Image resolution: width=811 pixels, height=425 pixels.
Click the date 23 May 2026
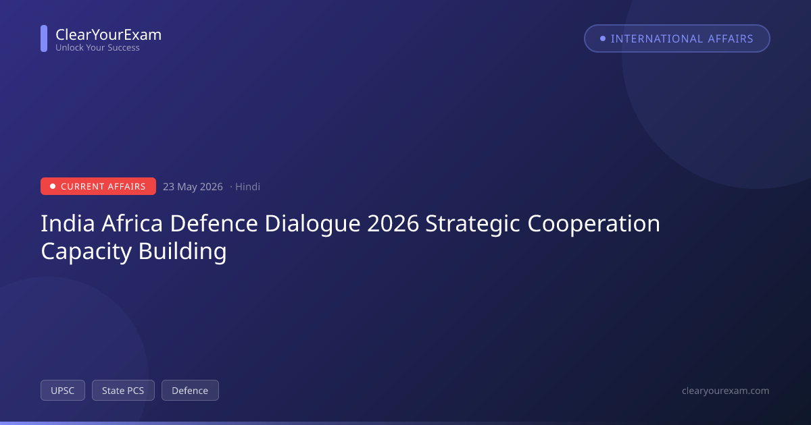pyautogui.click(x=193, y=187)
